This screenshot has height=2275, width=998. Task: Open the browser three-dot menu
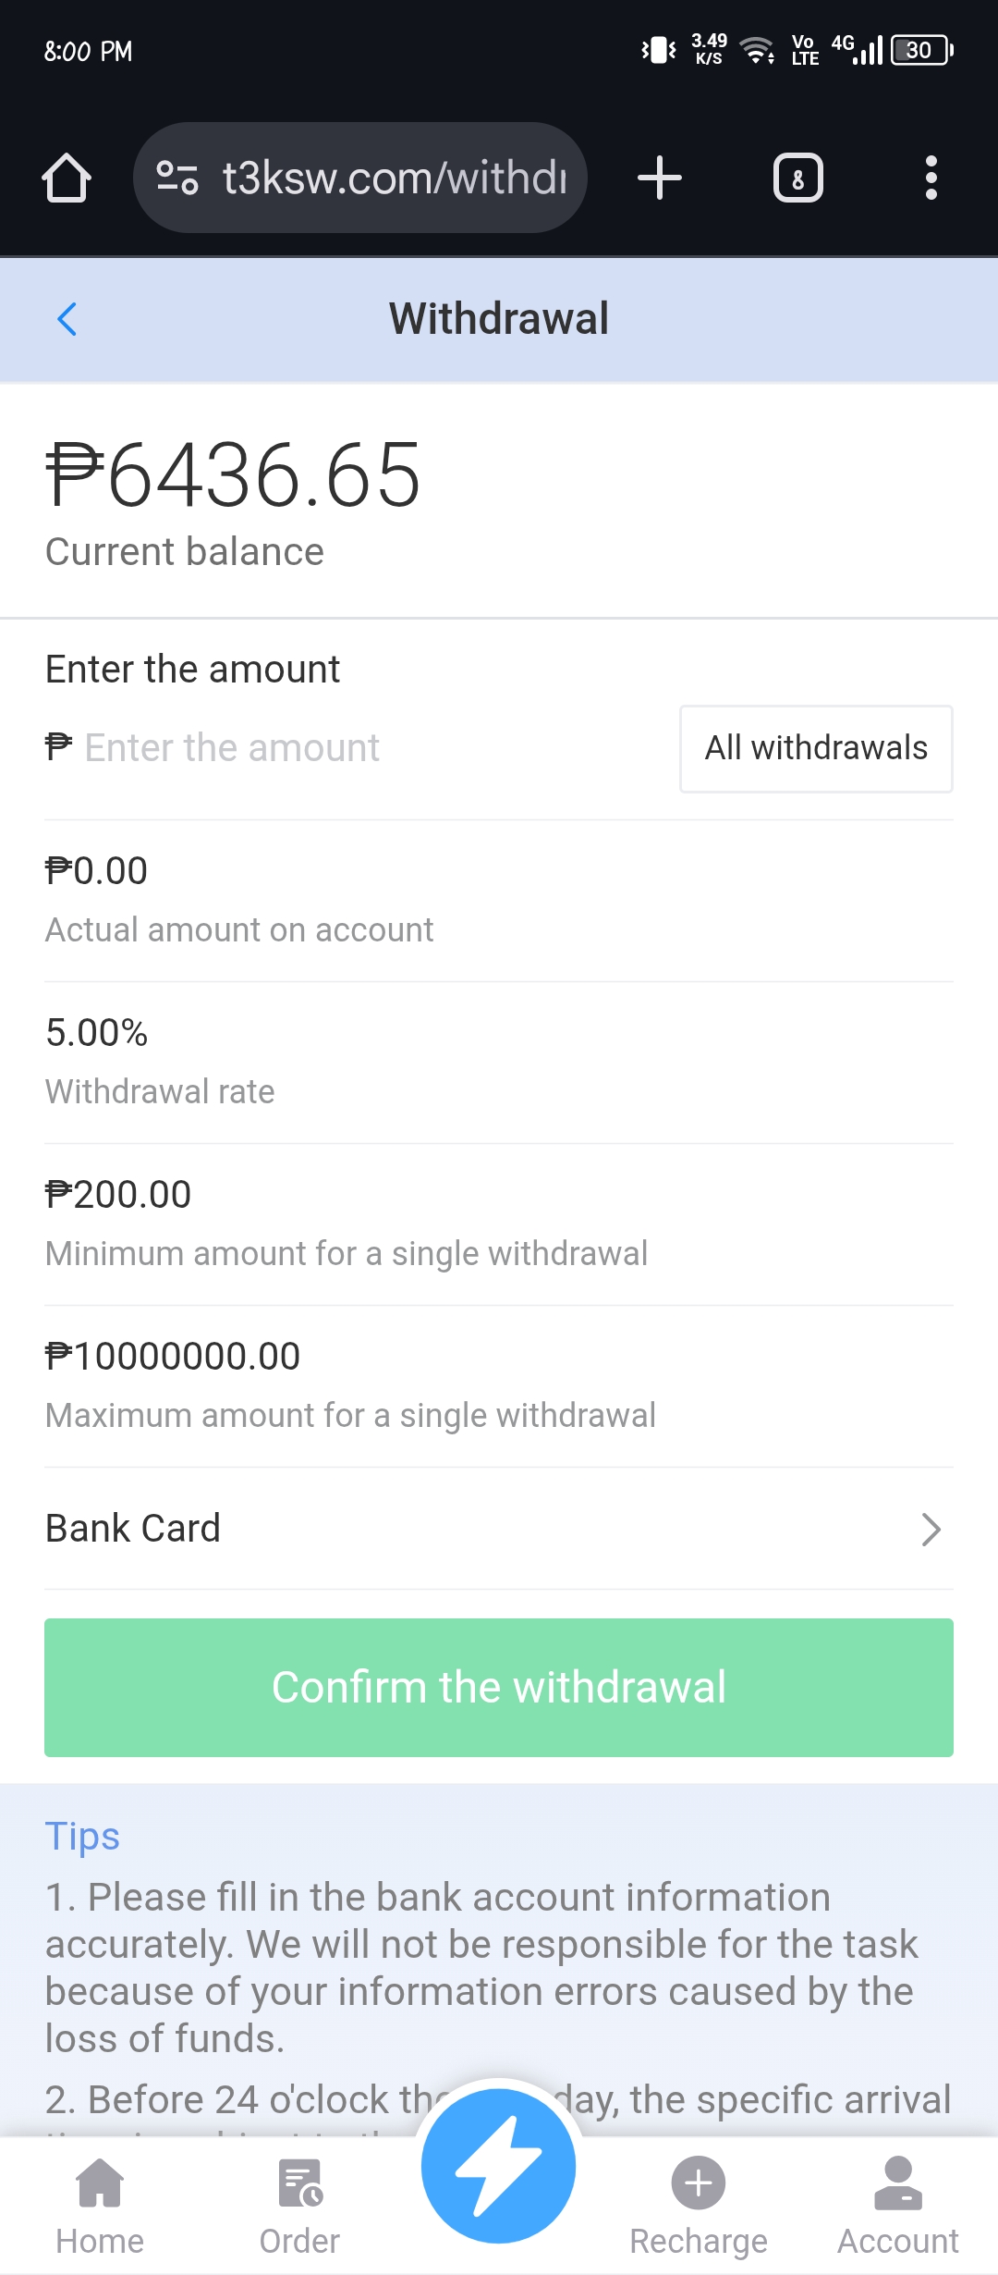point(931,178)
